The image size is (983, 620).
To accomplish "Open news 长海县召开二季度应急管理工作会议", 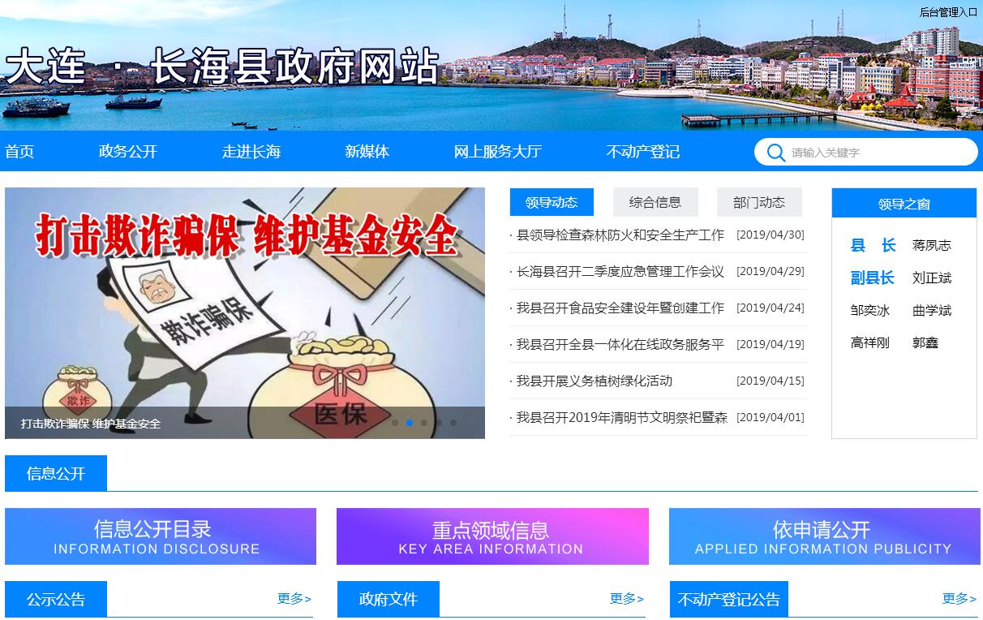I will click(x=620, y=272).
